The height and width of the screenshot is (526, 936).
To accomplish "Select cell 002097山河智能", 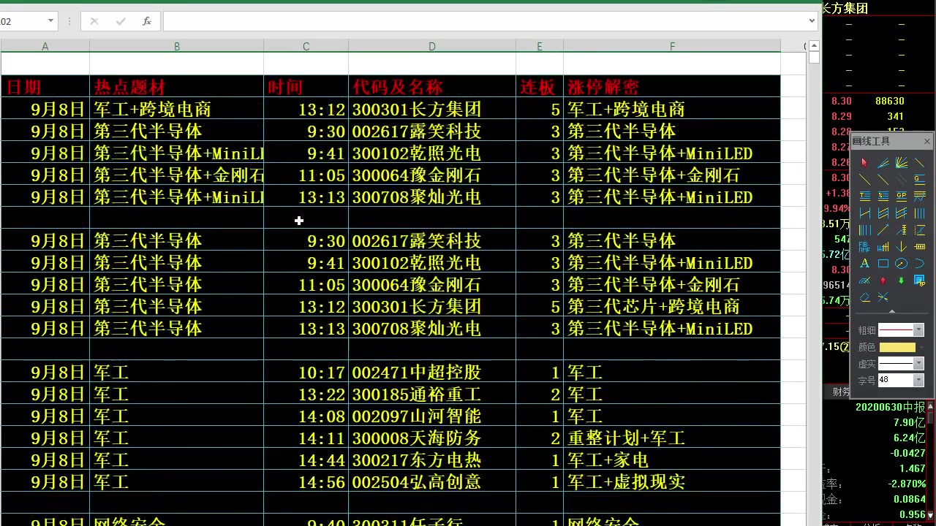I will click(432, 416).
